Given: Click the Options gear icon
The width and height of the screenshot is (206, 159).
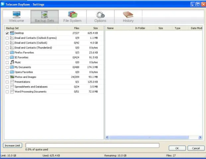Looking at the screenshot, I should 100,15.
